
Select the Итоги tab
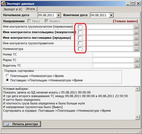pos(31,9)
